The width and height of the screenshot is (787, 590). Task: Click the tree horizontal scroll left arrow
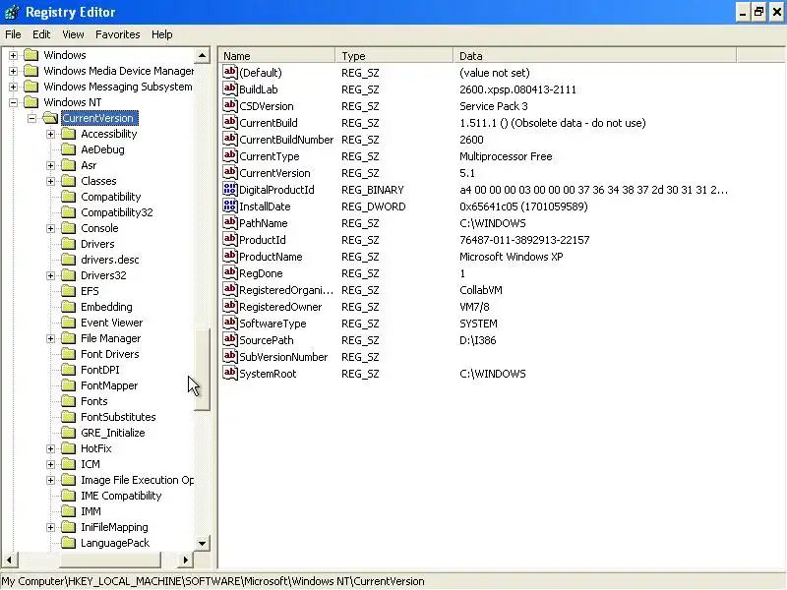tap(10, 560)
